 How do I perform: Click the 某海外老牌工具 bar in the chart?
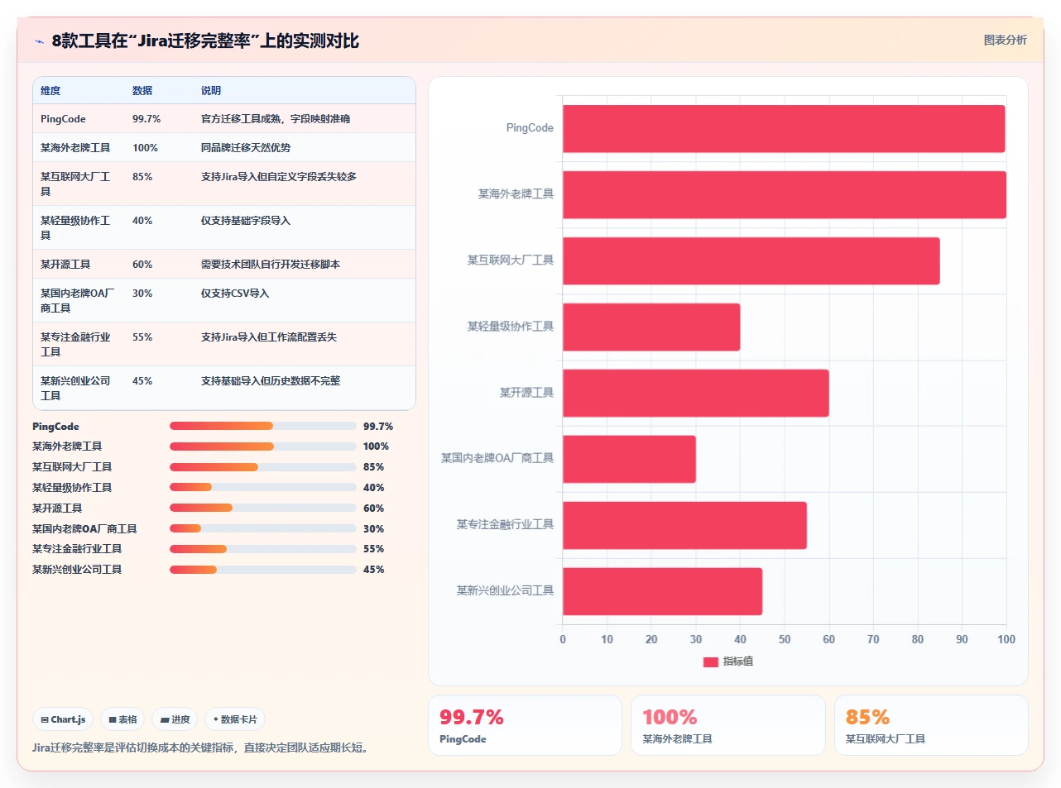click(785, 195)
